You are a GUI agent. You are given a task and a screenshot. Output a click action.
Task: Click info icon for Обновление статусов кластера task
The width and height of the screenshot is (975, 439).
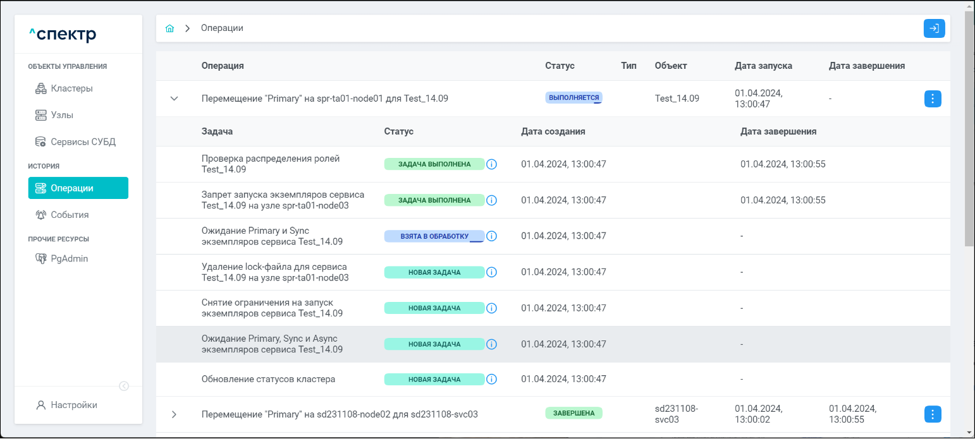coord(491,380)
